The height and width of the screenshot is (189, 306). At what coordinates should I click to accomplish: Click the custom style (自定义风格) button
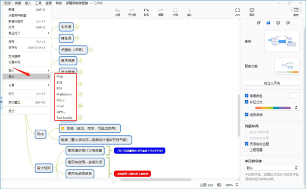click(272, 83)
